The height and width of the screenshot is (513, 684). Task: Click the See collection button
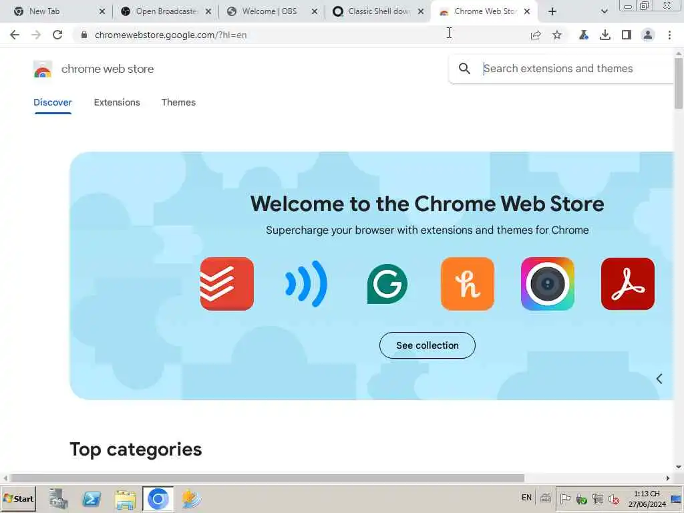point(427,345)
